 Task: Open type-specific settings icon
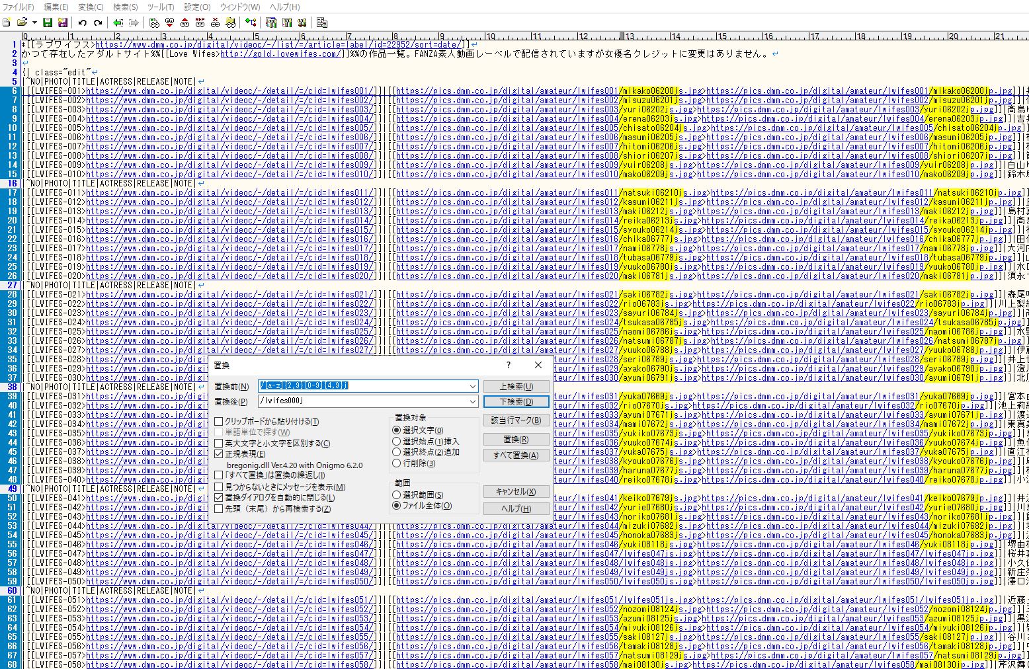pos(286,22)
